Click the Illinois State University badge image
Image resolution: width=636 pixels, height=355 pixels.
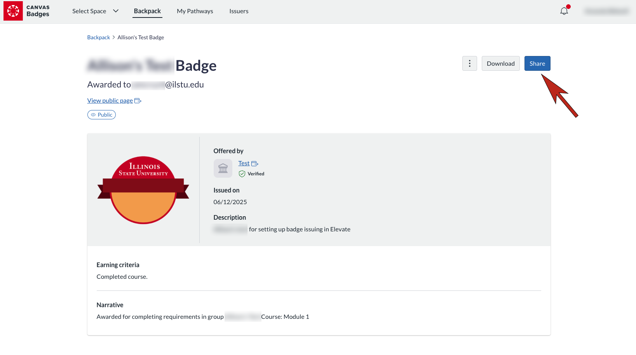pos(143,190)
